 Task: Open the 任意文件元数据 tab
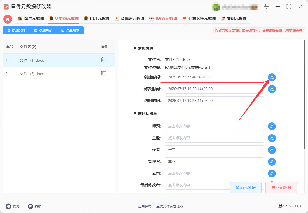tap(199, 18)
